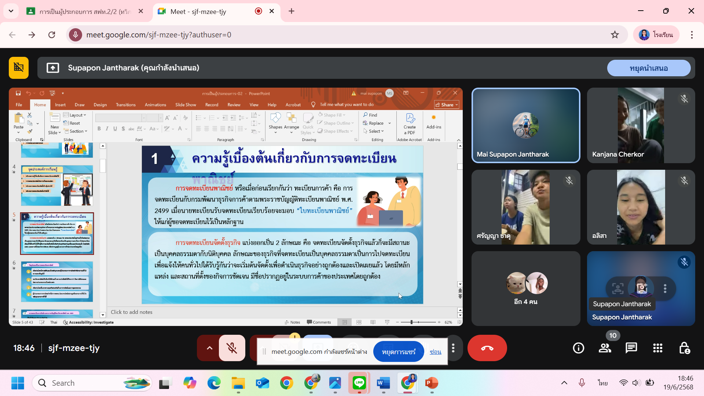The height and width of the screenshot is (396, 704).
Task: Open PowerPoint Transitions ribbon tab
Action: [x=126, y=105]
